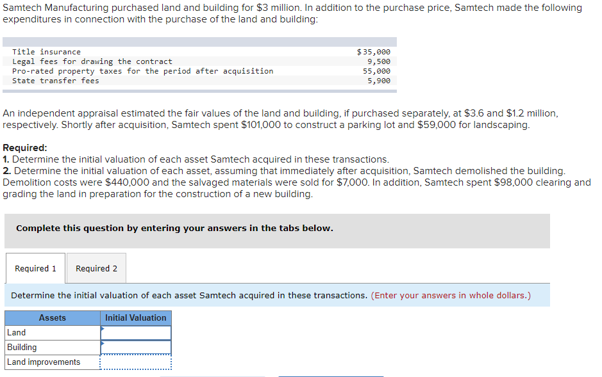This screenshot has height=377, width=602.
Task: Select the Land row label
Action: (x=15, y=332)
